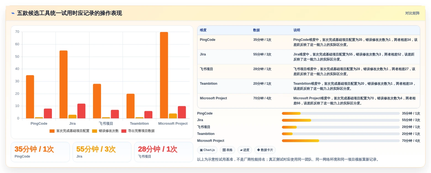
Task: Toggle the 错误修改次数 legend swatch
Action: tap(94, 131)
